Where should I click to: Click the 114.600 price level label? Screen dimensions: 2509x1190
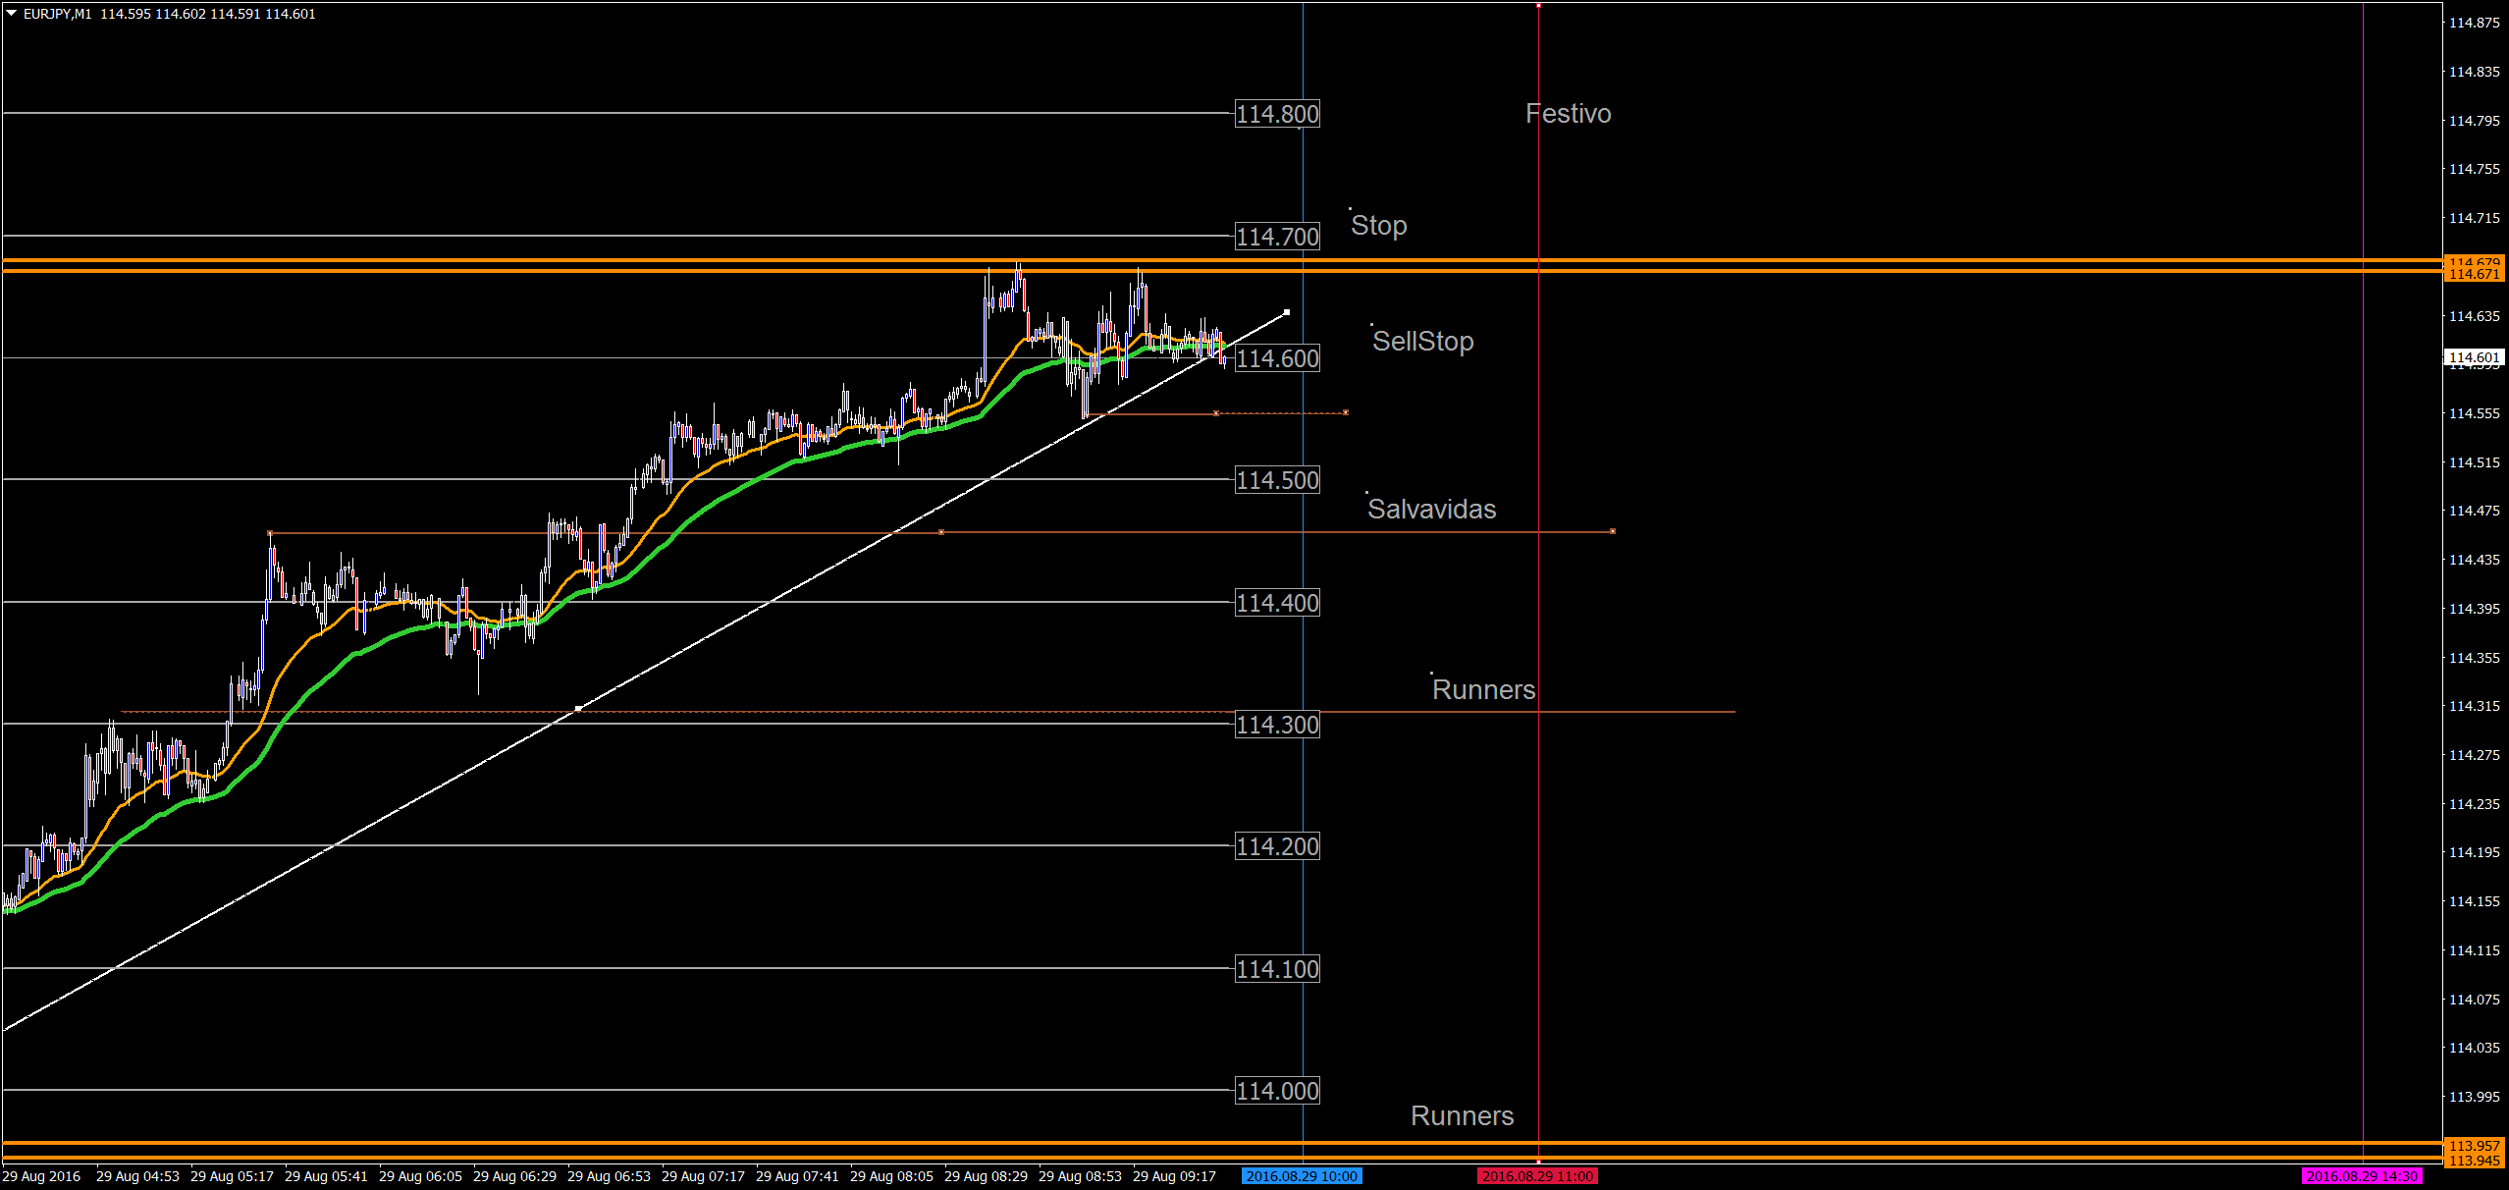[x=1277, y=359]
